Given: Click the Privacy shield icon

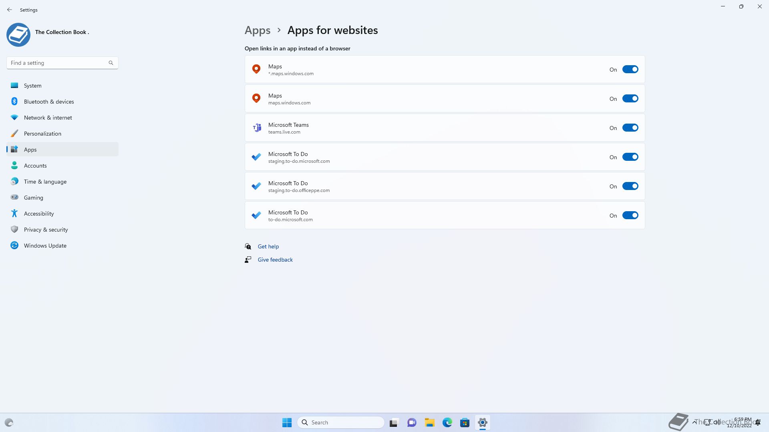Looking at the screenshot, I should (x=14, y=229).
